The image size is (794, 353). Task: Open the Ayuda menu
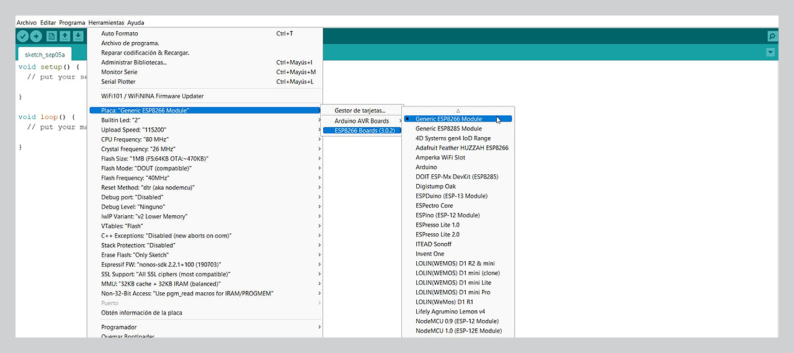point(135,22)
